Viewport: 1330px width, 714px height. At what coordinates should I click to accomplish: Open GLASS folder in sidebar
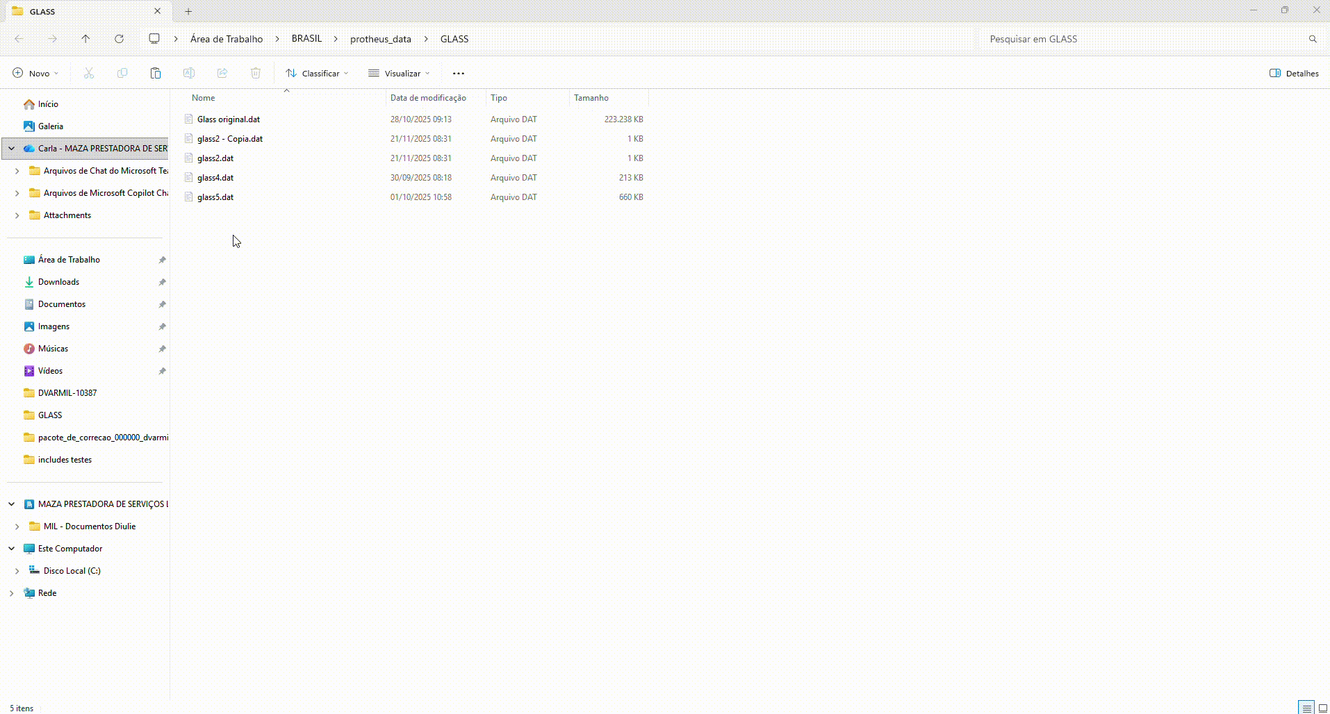click(50, 415)
